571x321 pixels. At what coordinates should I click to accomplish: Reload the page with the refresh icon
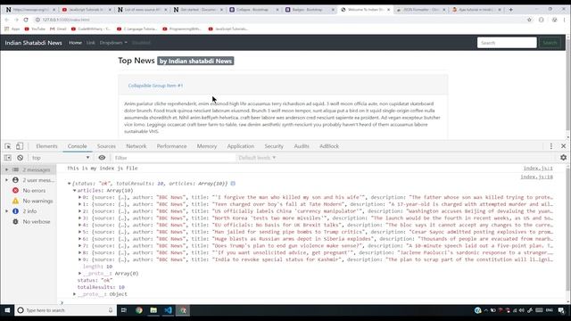[26, 20]
